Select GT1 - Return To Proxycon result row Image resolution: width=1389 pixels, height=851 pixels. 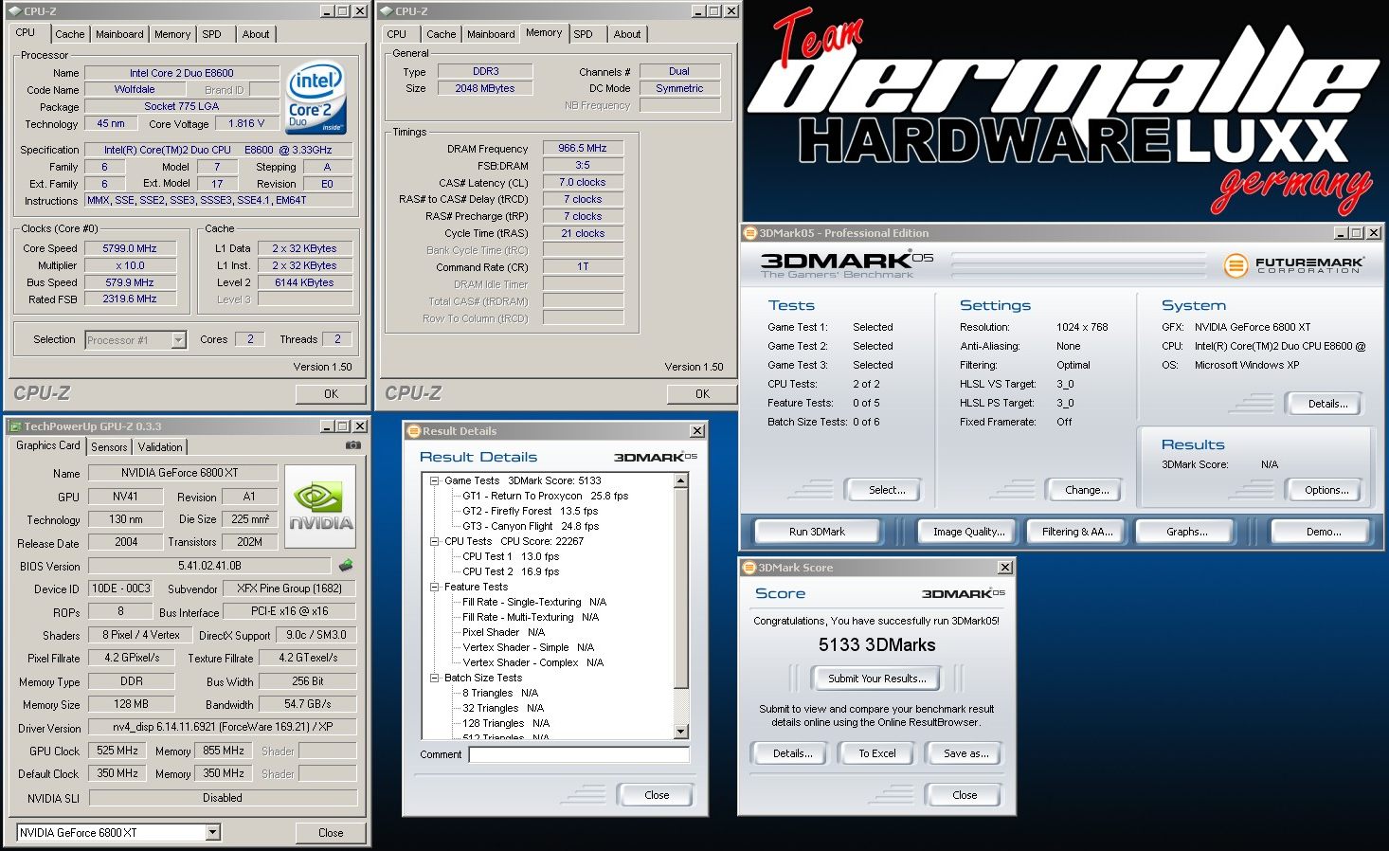[x=545, y=496]
